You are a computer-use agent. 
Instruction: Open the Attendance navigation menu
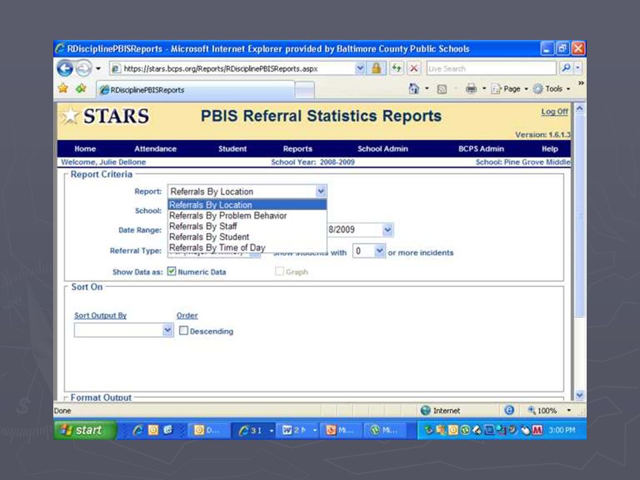coord(155,149)
